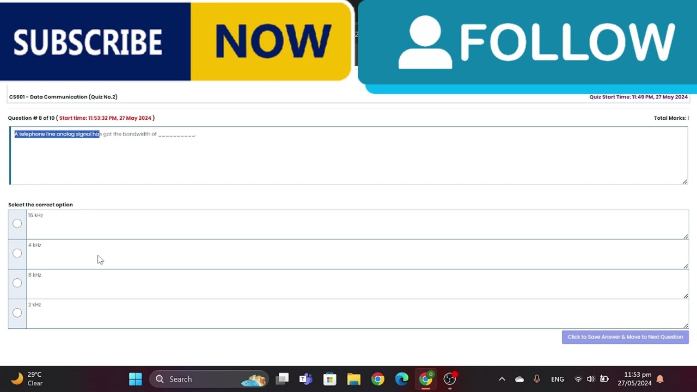Image resolution: width=697 pixels, height=392 pixels.
Task: Click the question text area
Action: (348, 156)
